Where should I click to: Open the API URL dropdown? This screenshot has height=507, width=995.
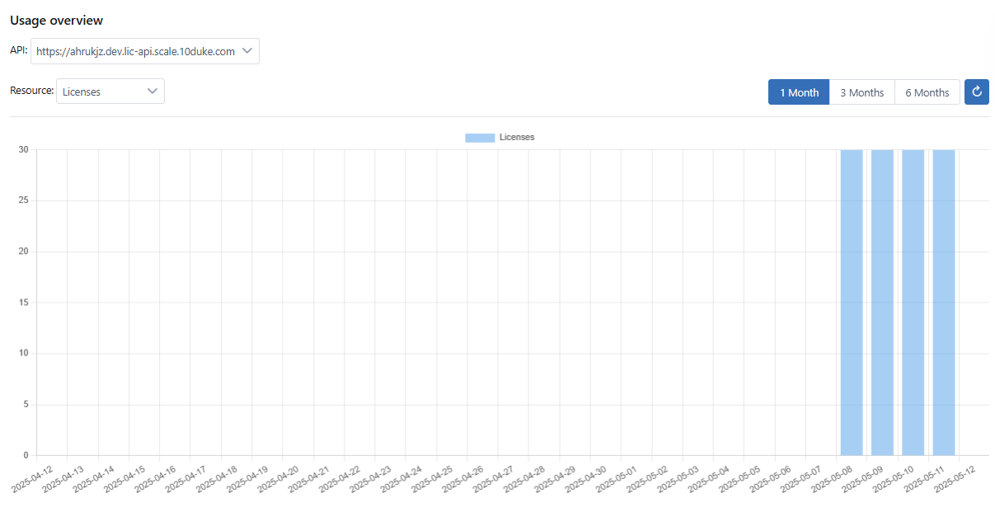145,51
